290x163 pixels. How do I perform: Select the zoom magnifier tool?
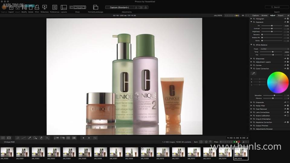point(35,138)
